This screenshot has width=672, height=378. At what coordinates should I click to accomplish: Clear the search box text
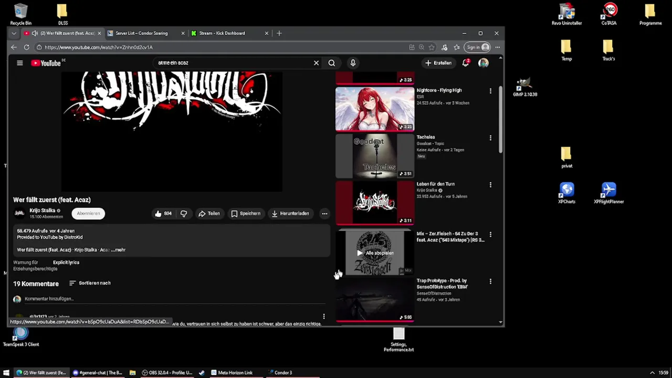click(x=316, y=63)
